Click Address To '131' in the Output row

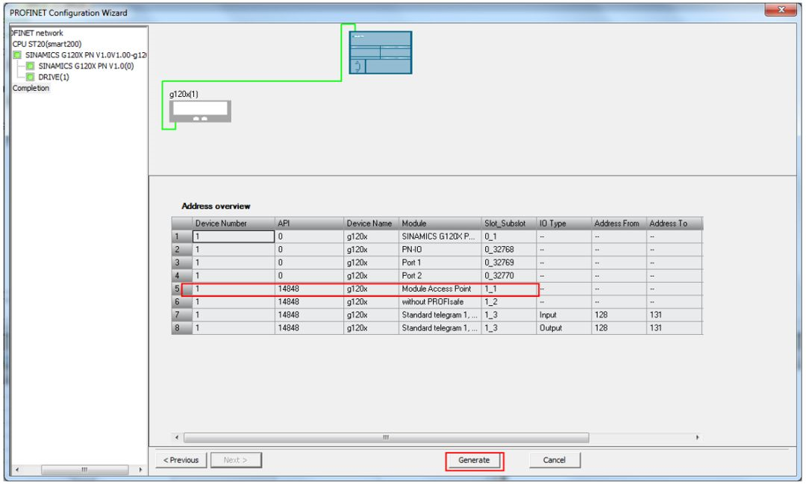point(675,328)
